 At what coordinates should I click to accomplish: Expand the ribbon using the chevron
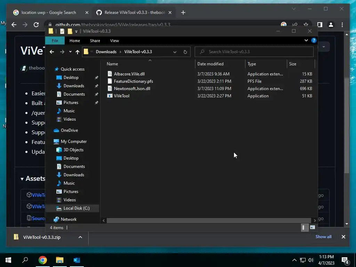coord(306,40)
